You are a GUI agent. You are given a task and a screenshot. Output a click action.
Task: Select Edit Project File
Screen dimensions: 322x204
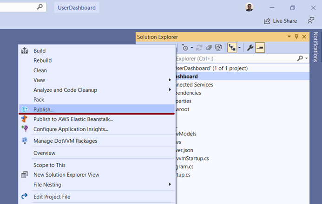(97, 197)
